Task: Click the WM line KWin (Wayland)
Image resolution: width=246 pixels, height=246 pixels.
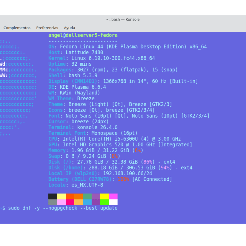Action: pyautogui.click(x=74, y=93)
